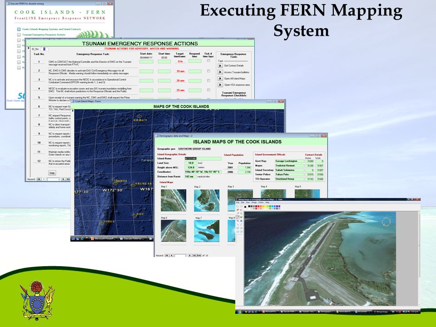This screenshot has height=327, width=436.
Task: Open the Colors menu in Paint
Action: 261,203
